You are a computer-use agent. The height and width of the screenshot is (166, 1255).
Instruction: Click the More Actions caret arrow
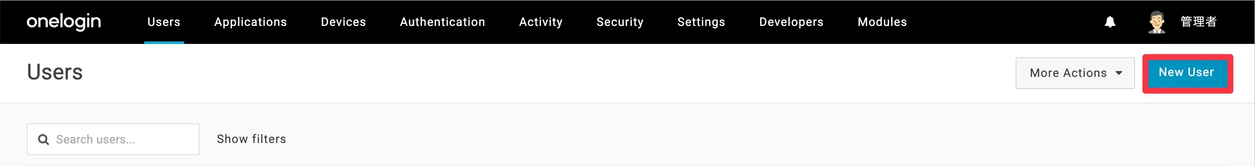click(x=1119, y=73)
